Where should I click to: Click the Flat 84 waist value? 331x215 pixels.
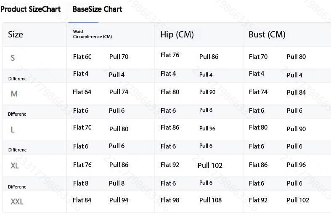pos(82,200)
